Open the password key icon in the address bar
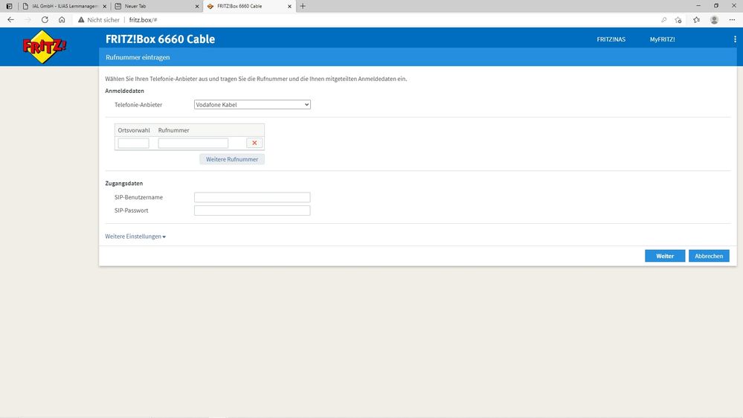 [x=664, y=20]
